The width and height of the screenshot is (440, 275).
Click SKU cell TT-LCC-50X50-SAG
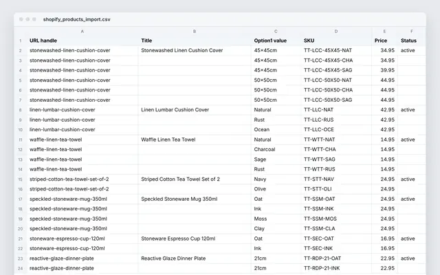tap(336, 100)
